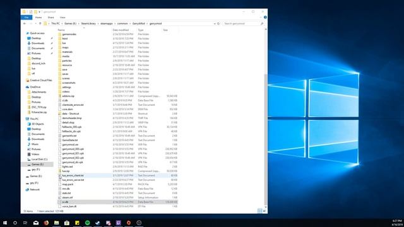Select the lua folder icon
Image resolution: width=404 pixels, height=227 pixels.
60,43
